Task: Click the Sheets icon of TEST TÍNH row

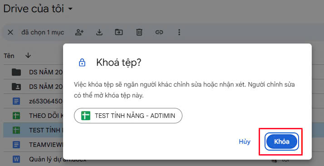Action: (16, 130)
